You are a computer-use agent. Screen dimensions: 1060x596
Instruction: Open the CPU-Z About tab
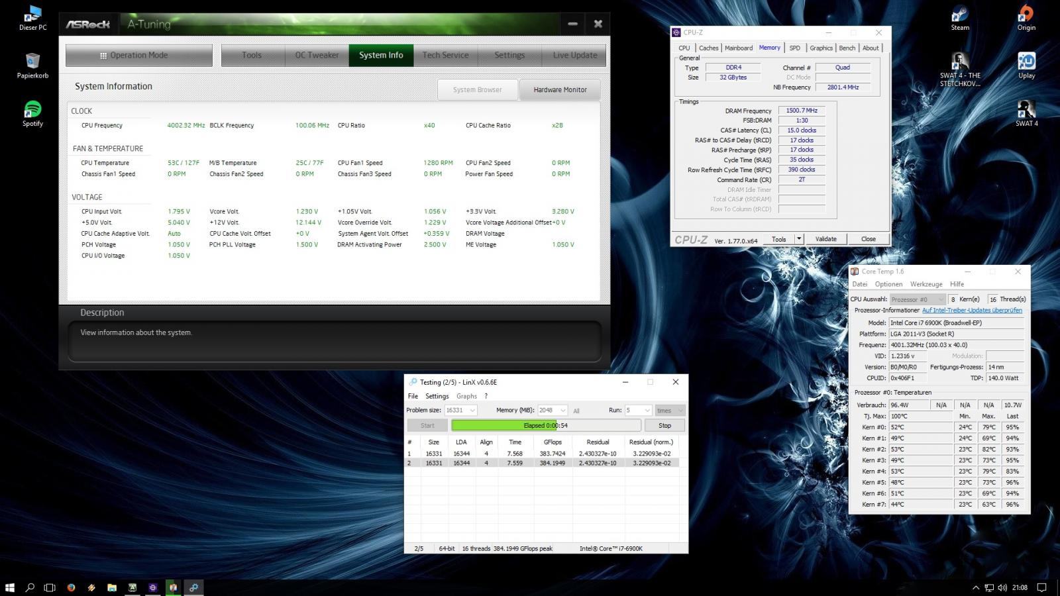point(871,48)
